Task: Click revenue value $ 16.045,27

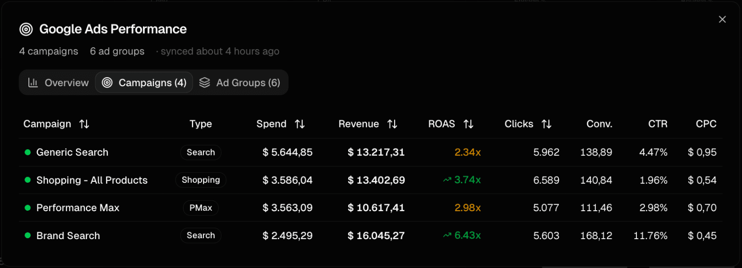Action: [x=376, y=235]
